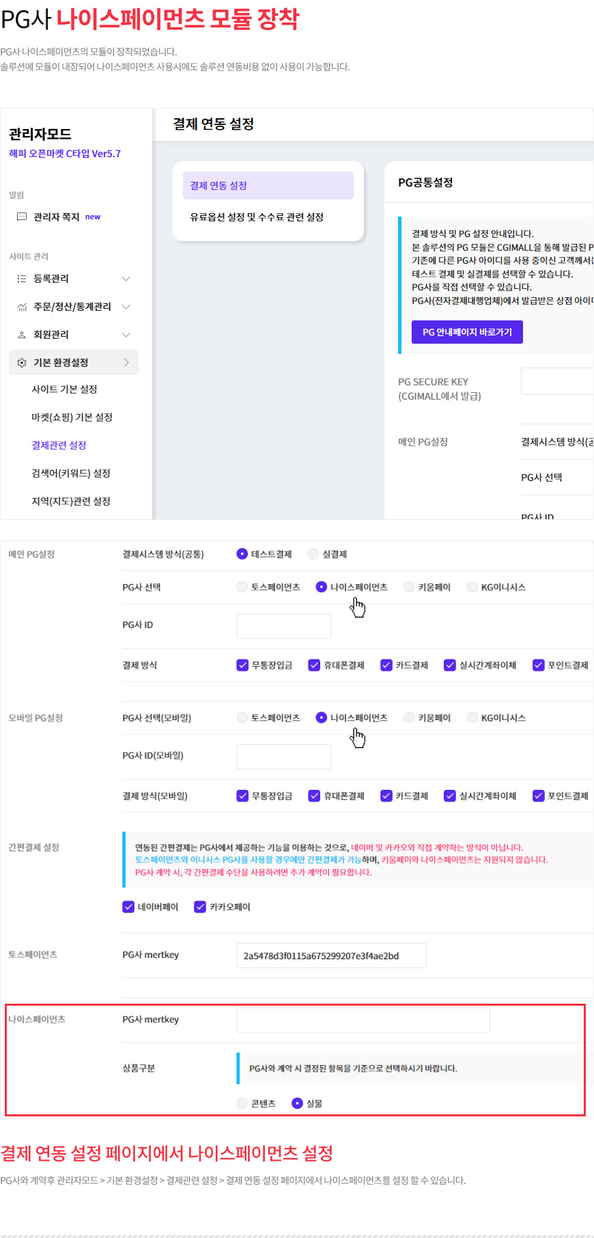The height and width of the screenshot is (1238, 594).
Task: Select KG이니시스 in PG사 선택 row
Action: coord(472,587)
